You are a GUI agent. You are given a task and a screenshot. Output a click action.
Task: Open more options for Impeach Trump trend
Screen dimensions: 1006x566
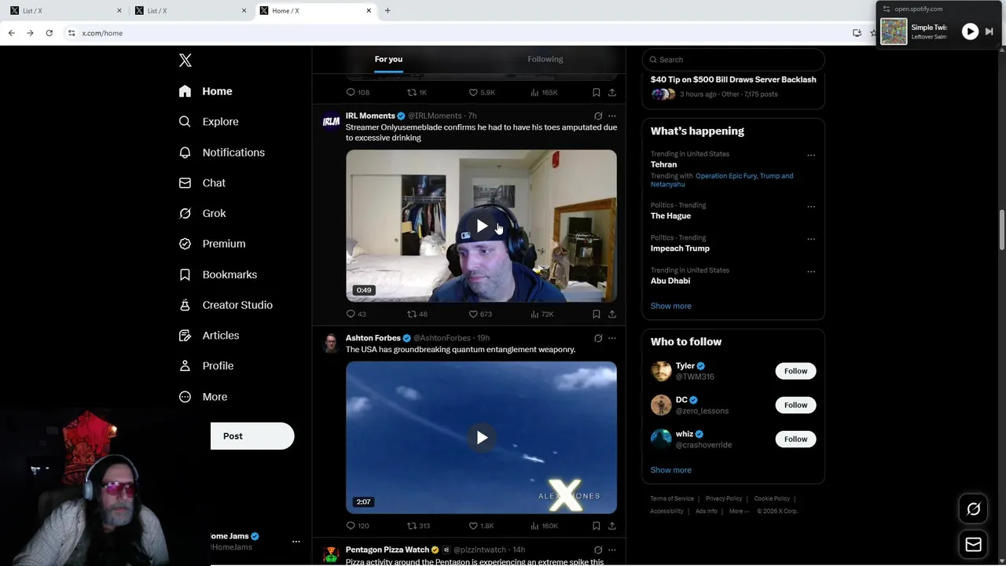click(811, 239)
